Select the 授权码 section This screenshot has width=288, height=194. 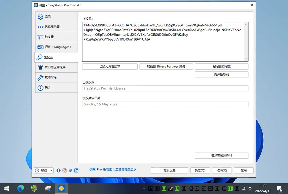coord(56,57)
